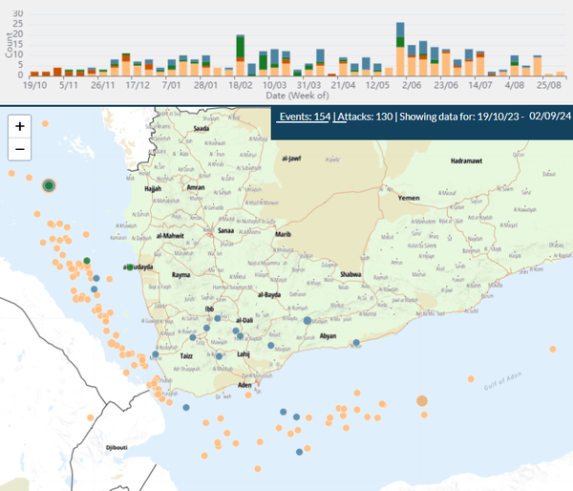Click the green marker at al-Hudayda port

130,267
